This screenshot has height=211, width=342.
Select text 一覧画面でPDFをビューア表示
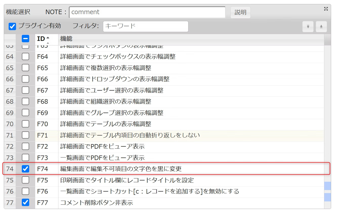102,158
